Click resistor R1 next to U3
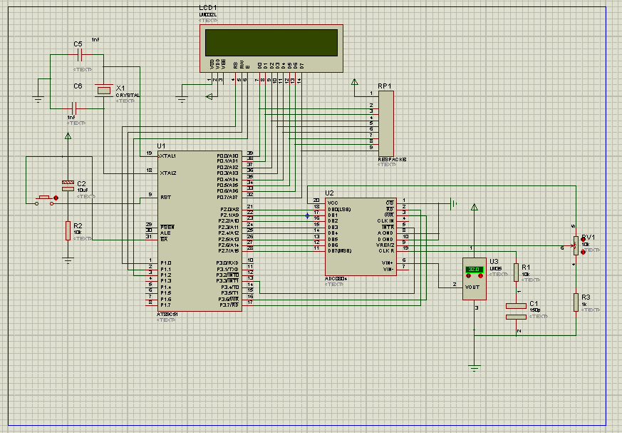Image resolution: width=622 pixels, height=433 pixels. point(515,273)
